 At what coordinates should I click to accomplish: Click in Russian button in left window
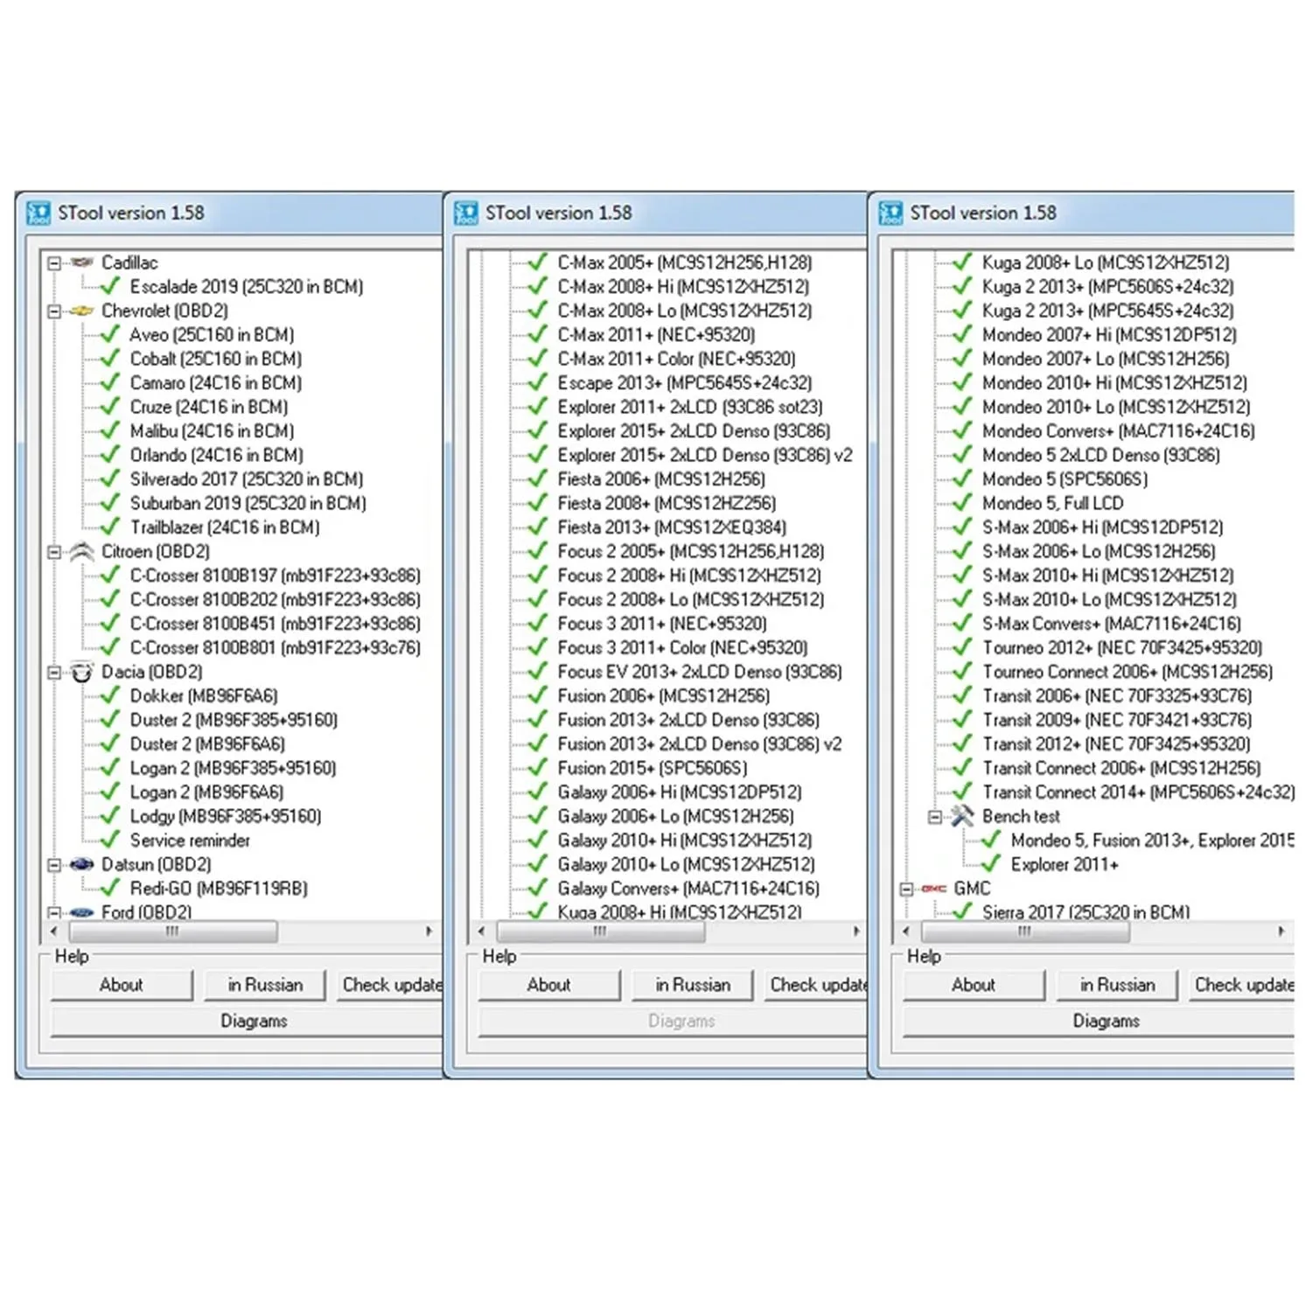coord(265,985)
